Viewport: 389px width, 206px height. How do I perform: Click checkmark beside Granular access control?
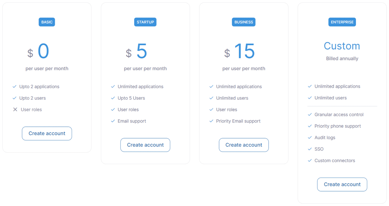(x=310, y=114)
